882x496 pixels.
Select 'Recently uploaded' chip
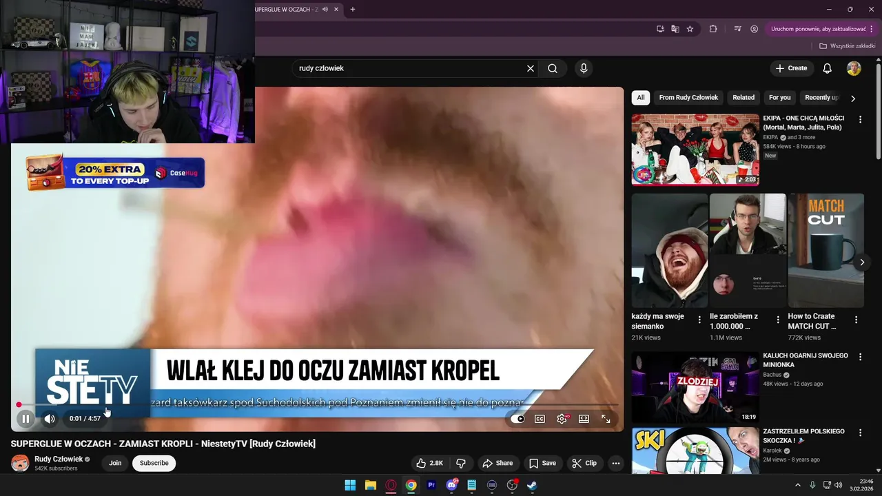(821, 97)
